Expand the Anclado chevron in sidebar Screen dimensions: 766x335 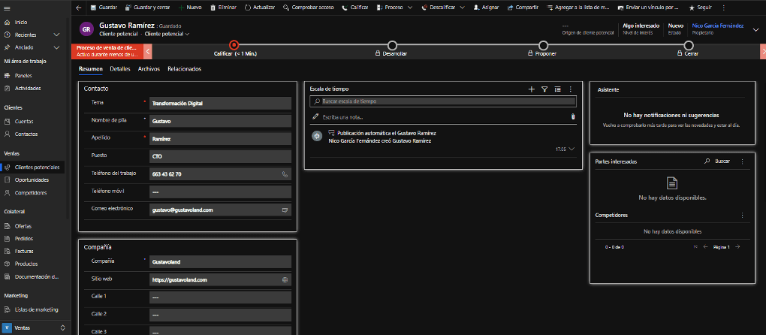56,47
